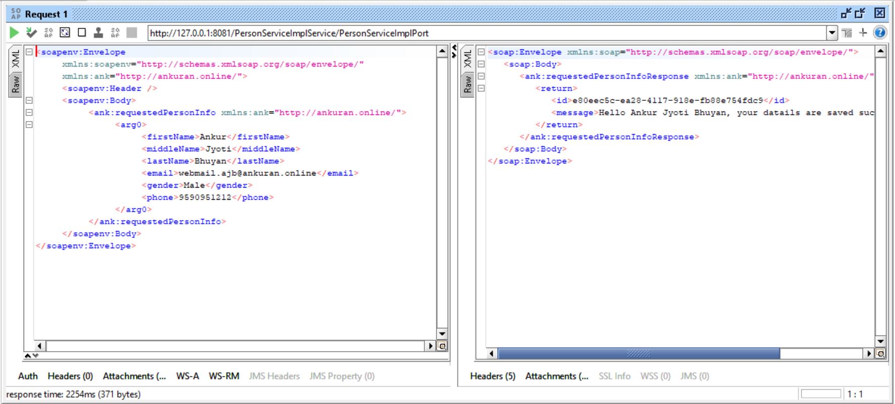Collapse the soapenv:Body node in request
The image size is (895, 404).
pos(29,100)
